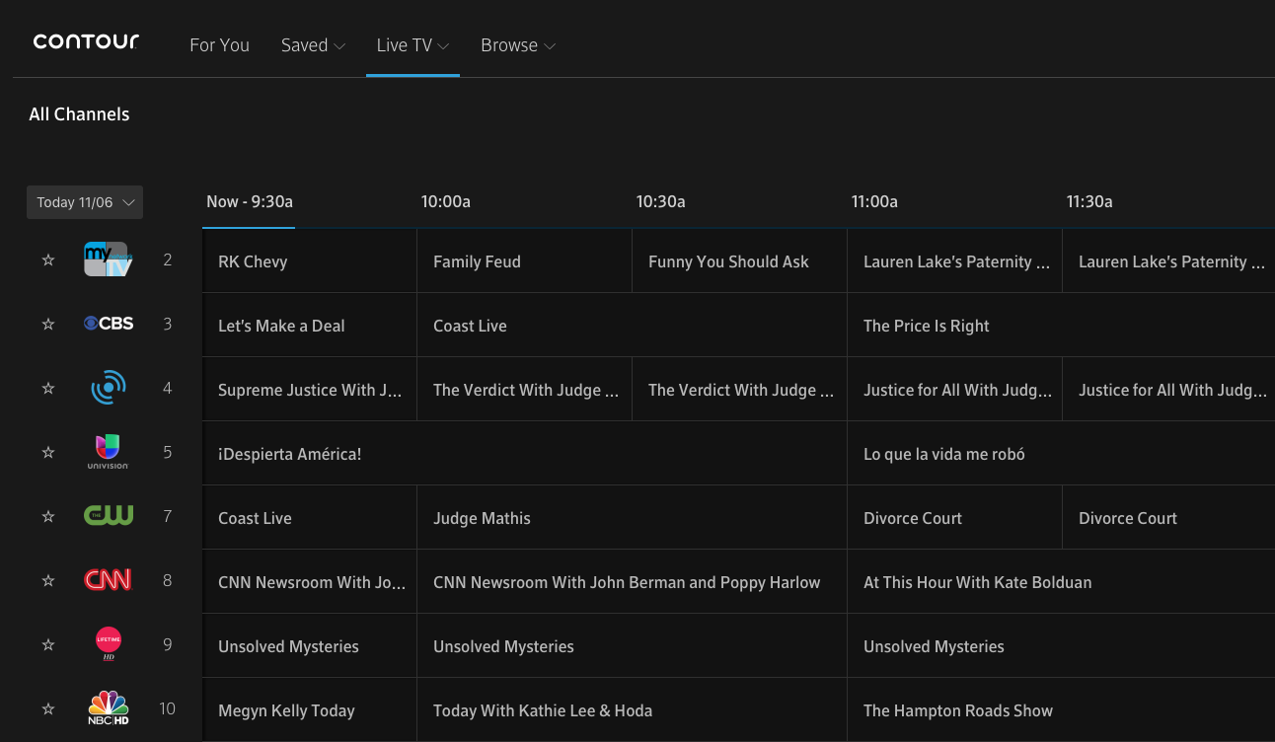The image size is (1275, 742).
Task: Expand the Saved menu
Action: (x=313, y=45)
